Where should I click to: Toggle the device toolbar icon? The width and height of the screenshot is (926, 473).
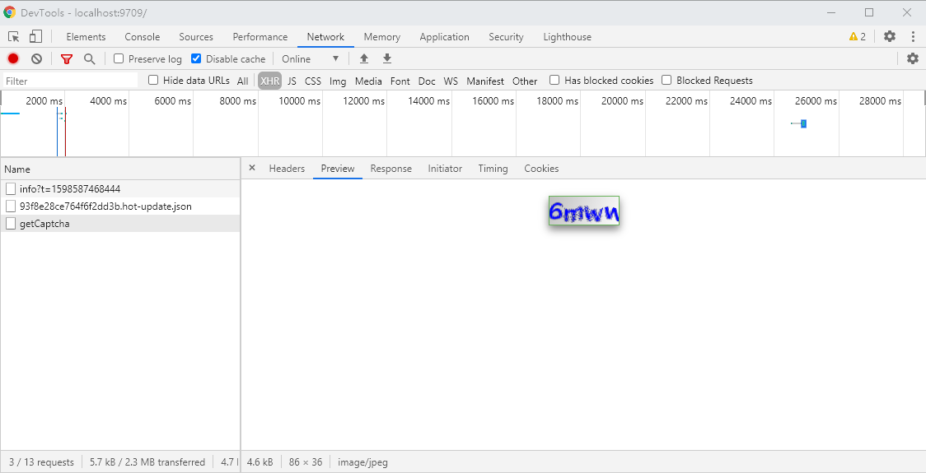tap(35, 36)
